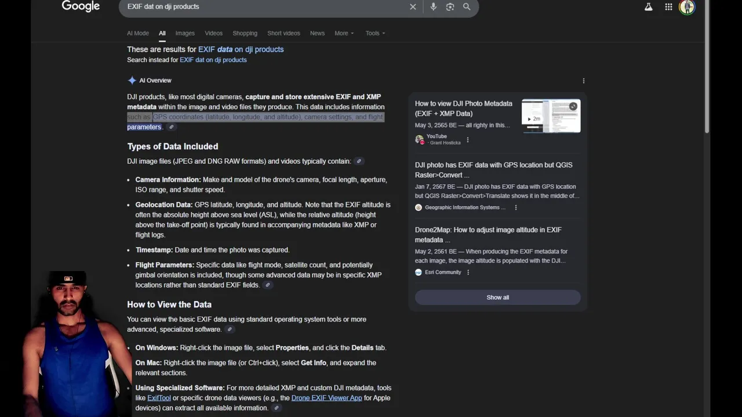Click the 'AI Overview' label text
This screenshot has height=417, width=742.
pos(155,81)
